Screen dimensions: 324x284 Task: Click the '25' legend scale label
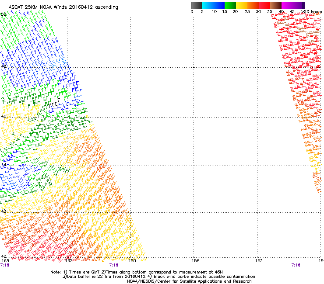(x=247, y=12)
